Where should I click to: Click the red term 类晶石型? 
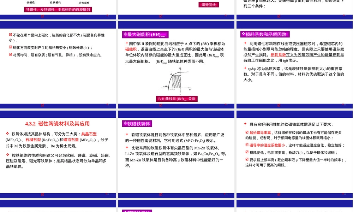[89, 134]
